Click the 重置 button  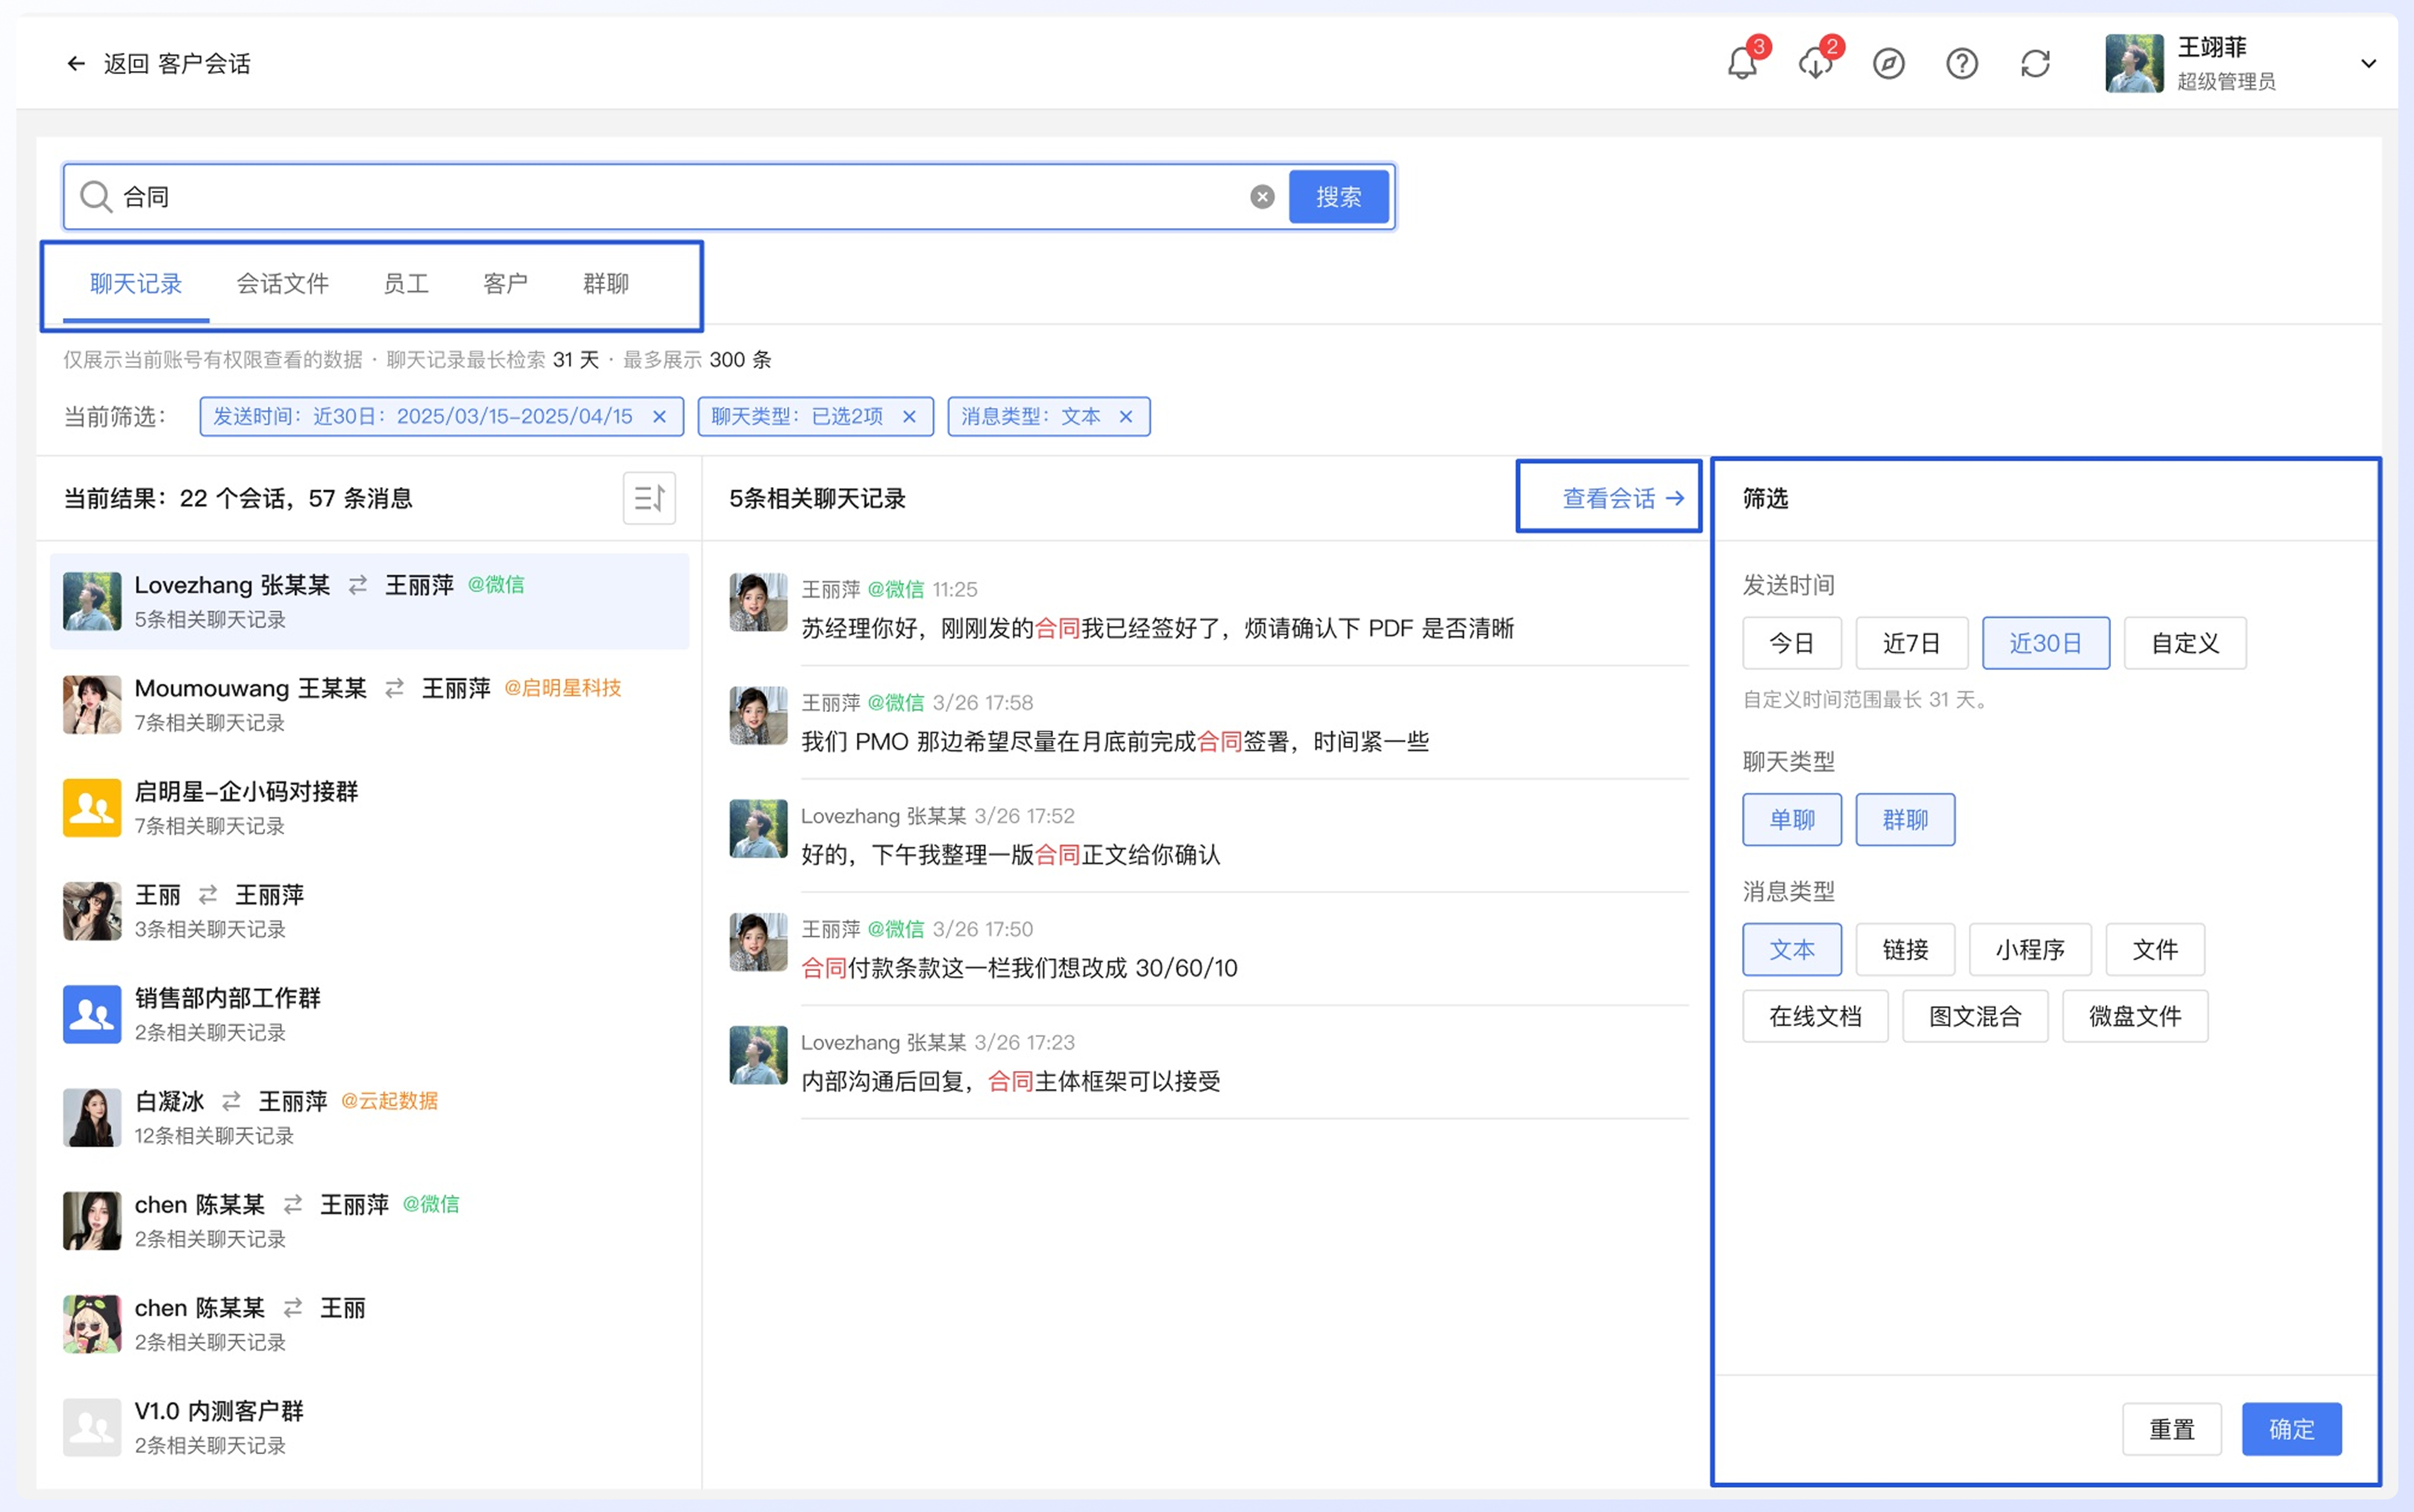[x=2172, y=1429]
